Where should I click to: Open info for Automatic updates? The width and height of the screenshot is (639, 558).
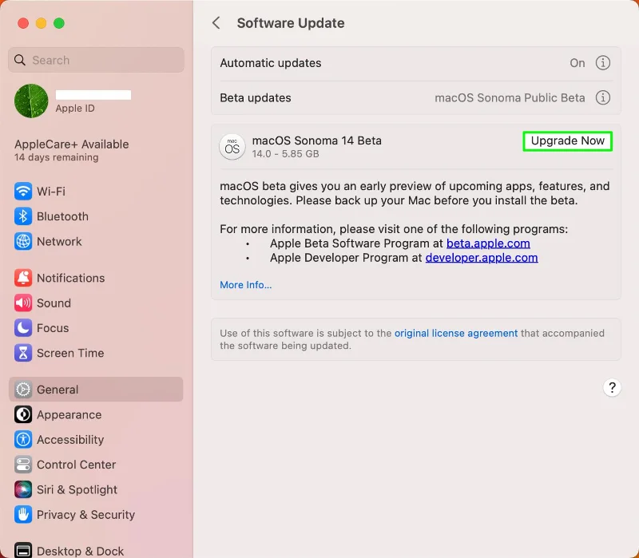pyautogui.click(x=603, y=63)
